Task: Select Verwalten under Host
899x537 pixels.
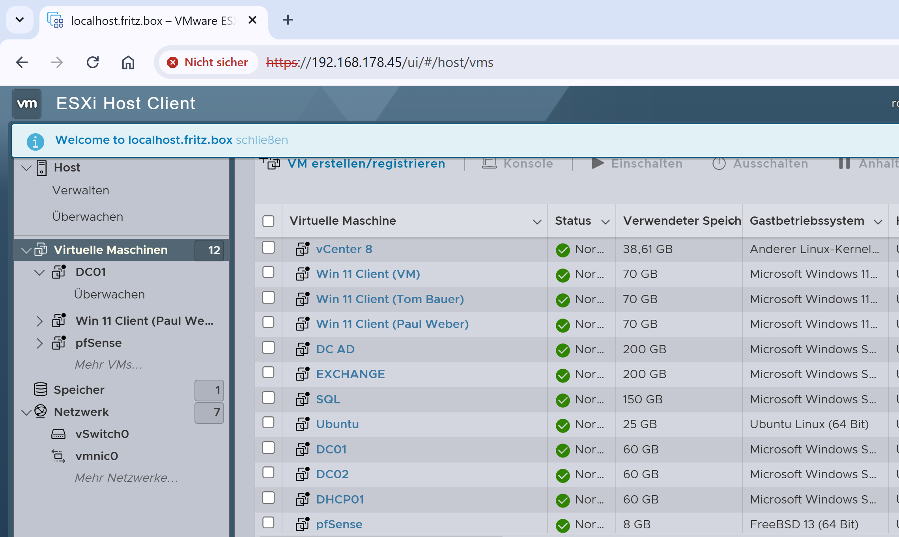Action: pos(81,190)
